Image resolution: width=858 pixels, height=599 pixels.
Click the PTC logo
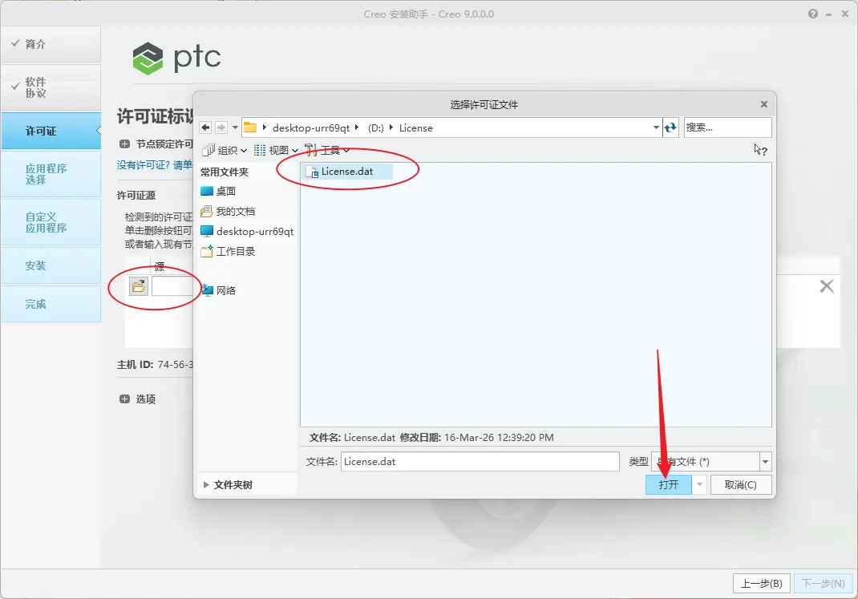[176, 58]
